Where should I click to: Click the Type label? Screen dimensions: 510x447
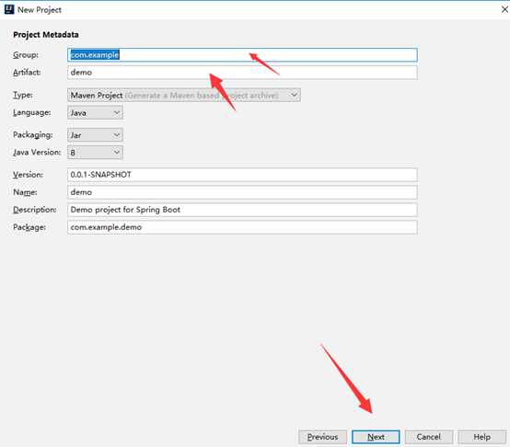pyautogui.click(x=23, y=95)
